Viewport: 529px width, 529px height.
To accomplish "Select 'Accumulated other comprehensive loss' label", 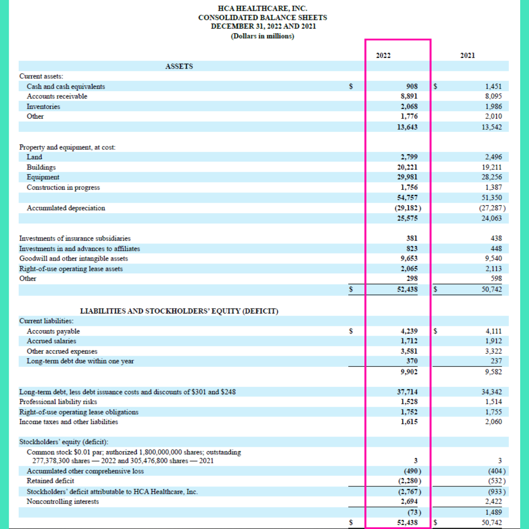I will coord(85,471).
